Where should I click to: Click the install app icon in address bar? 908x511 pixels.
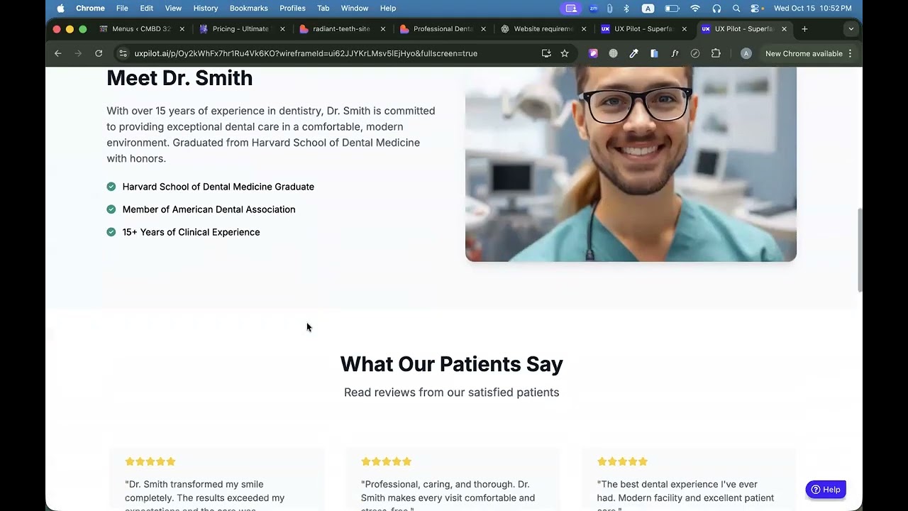[546, 53]
